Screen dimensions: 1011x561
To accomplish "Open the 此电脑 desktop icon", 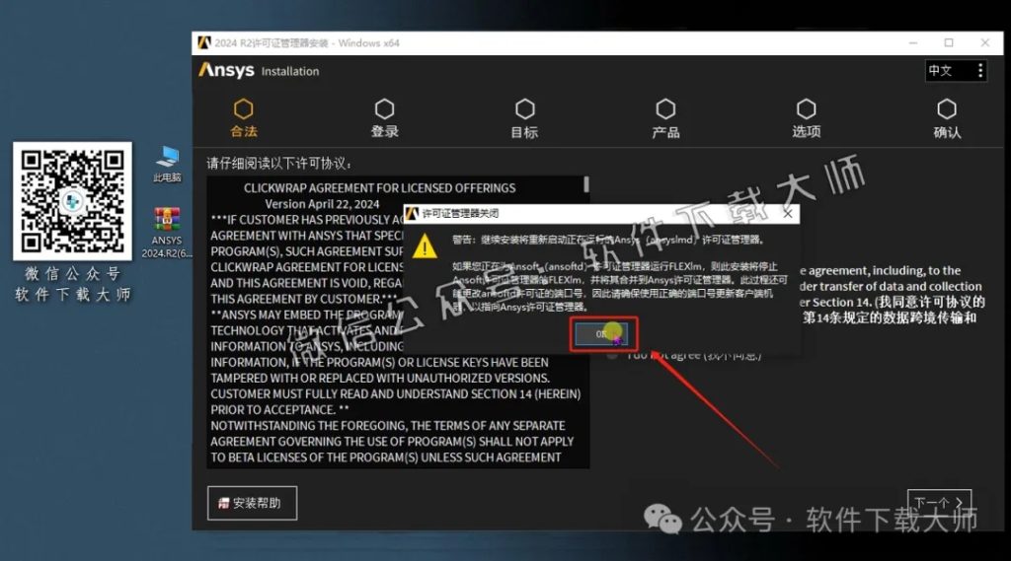I will (x=167, y=165).
